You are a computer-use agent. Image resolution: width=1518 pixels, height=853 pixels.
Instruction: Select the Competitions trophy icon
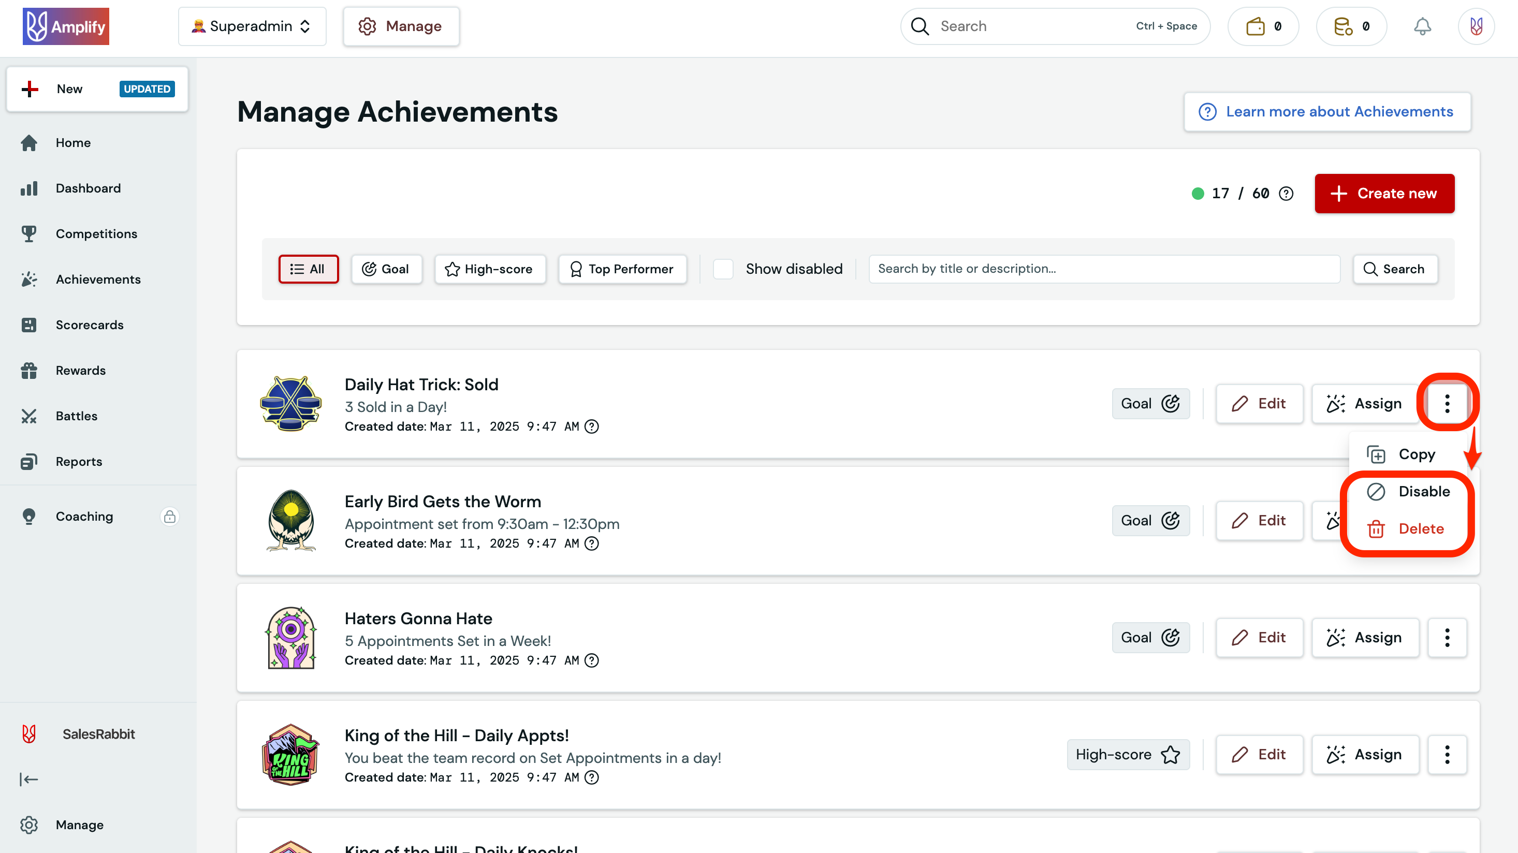click(29, 233)
